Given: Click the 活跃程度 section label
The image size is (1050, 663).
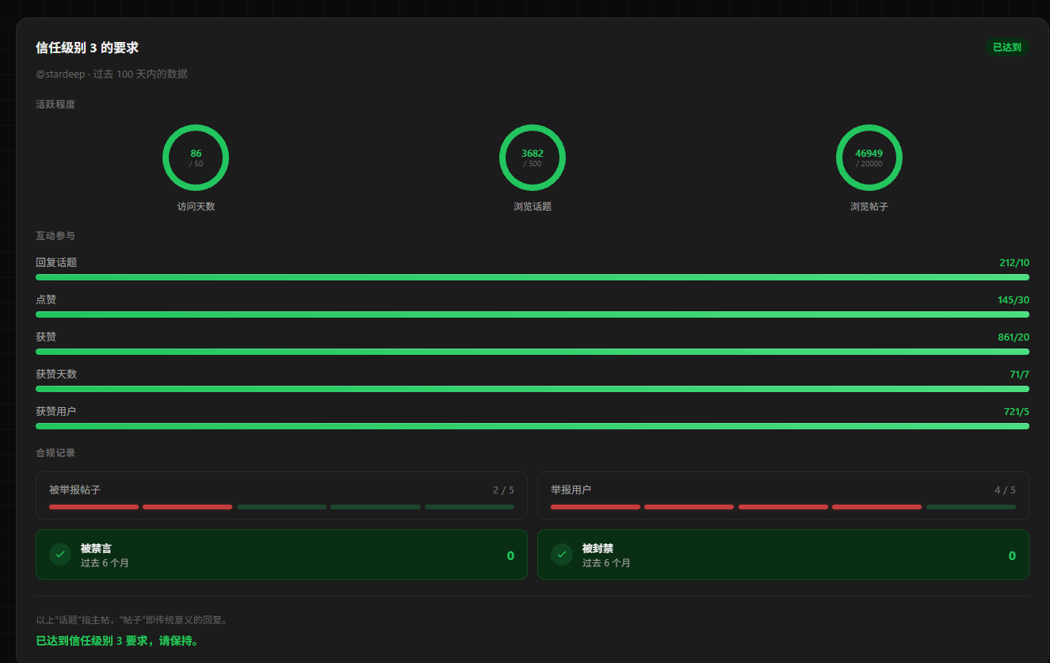Looking at the screenshot, I should tap(55, 104).
